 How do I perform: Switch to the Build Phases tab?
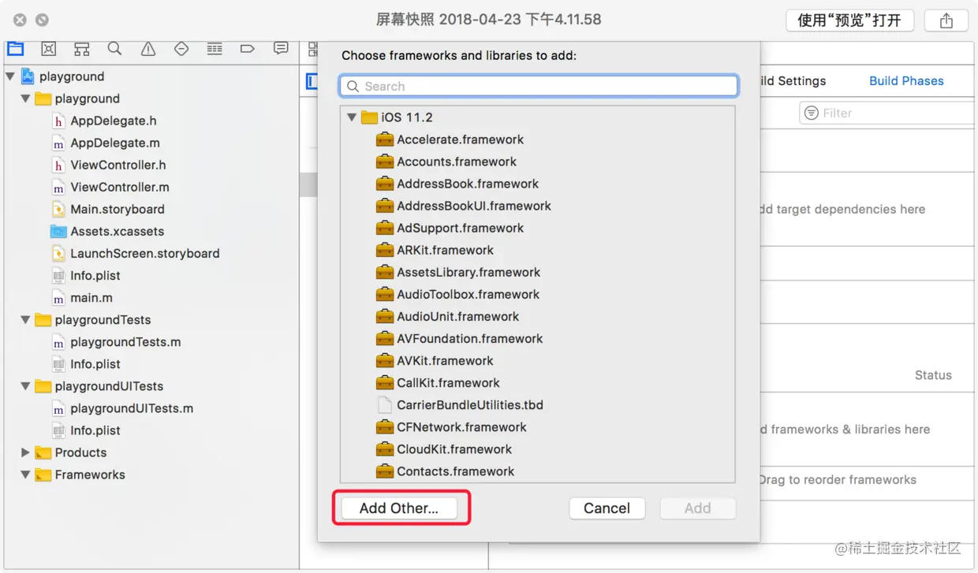[x=906, y=80]
